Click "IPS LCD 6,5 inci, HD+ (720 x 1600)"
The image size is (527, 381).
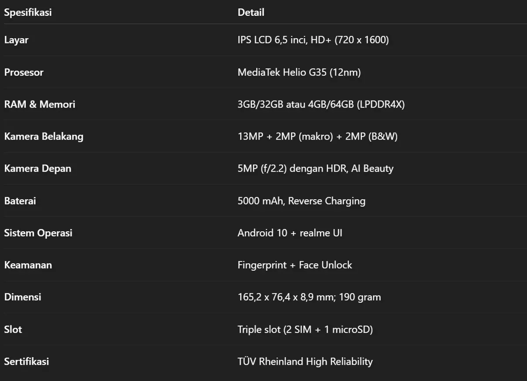point(313,40)
